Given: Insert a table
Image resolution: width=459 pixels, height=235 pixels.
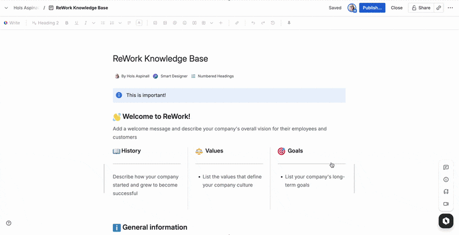Looking at the screenshot, I should (204, 23).
